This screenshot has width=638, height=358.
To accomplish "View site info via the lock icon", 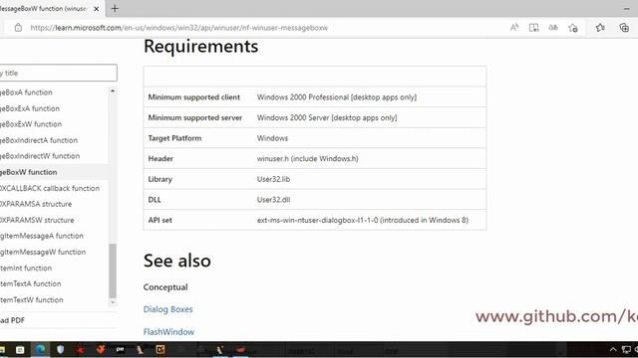I will click(18, 28).
